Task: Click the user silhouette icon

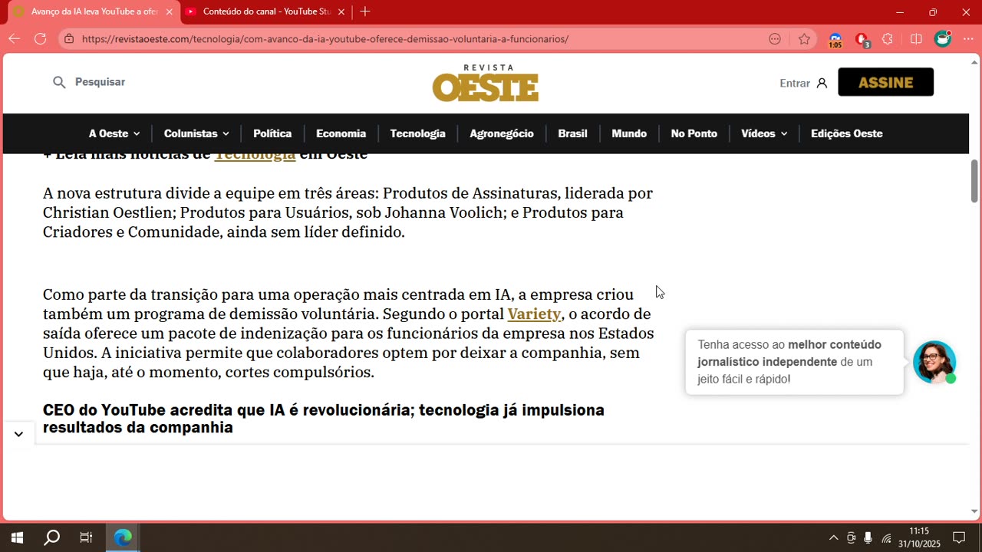Action: pos(822,83)
